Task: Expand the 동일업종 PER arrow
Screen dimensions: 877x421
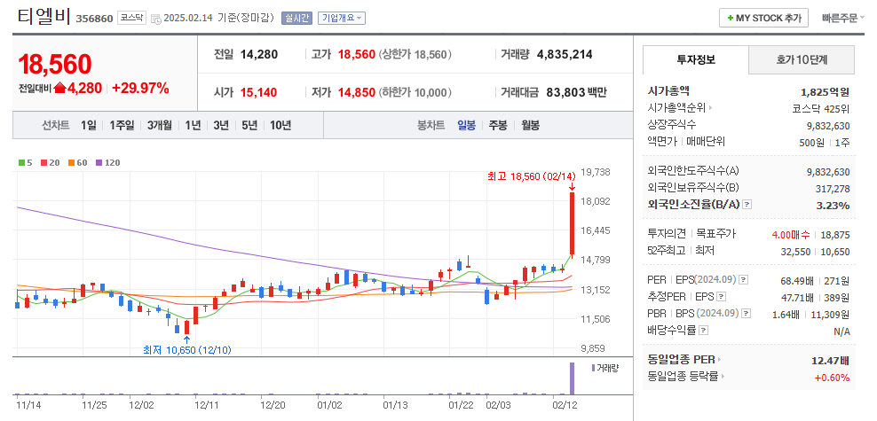Action: (719, 360)
